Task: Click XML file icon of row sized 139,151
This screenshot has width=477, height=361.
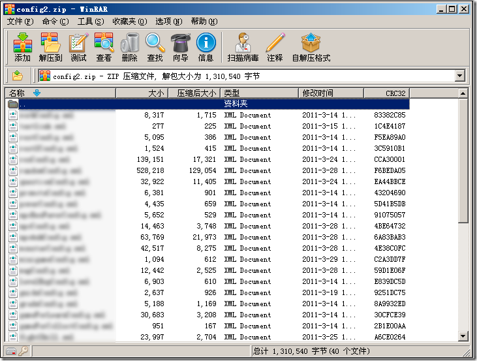Action: click(x=13, y=159)
